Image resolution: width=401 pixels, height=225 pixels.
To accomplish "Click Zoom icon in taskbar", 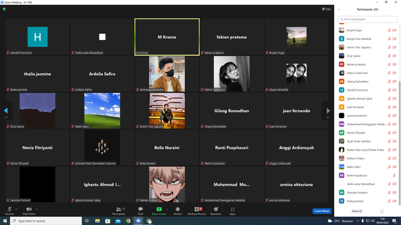I will 138,221.
